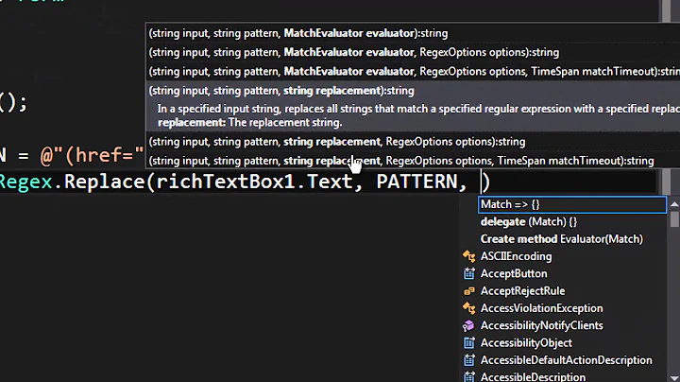
Task: Select first overload with only MatchEvaluator evaluator
Action: [x=298, y=33]
